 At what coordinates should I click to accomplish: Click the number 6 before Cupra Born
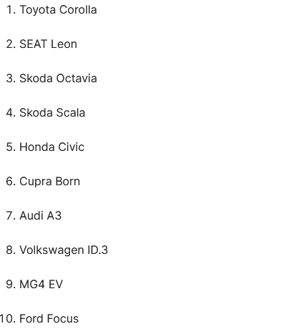[11, 182]
